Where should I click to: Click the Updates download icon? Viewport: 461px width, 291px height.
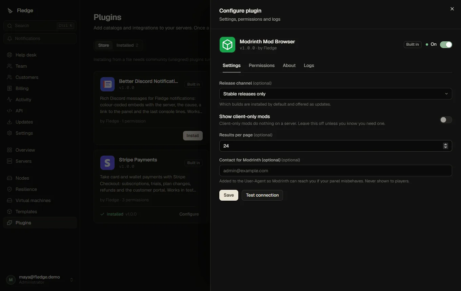click(x=9, y=122)
